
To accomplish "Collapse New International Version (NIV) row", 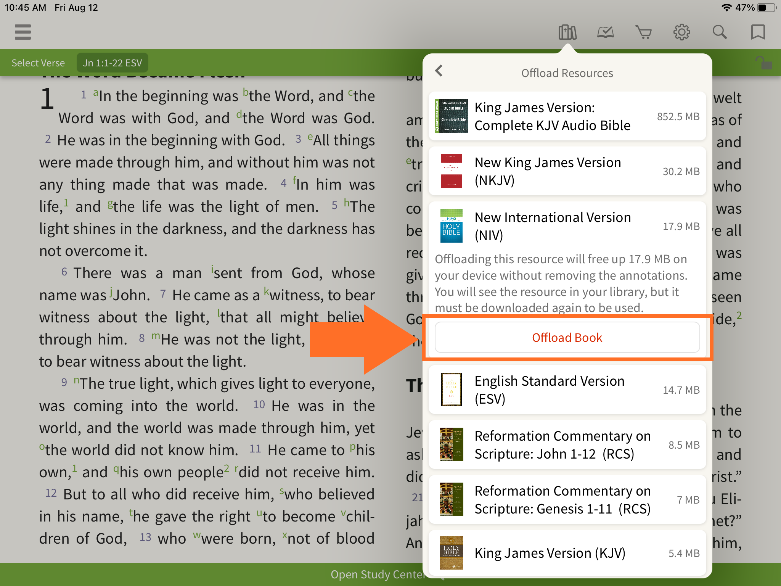I will click(x=567, y=226).
